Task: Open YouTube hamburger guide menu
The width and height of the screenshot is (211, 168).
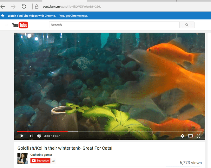Action: click(x=7, y=25)
